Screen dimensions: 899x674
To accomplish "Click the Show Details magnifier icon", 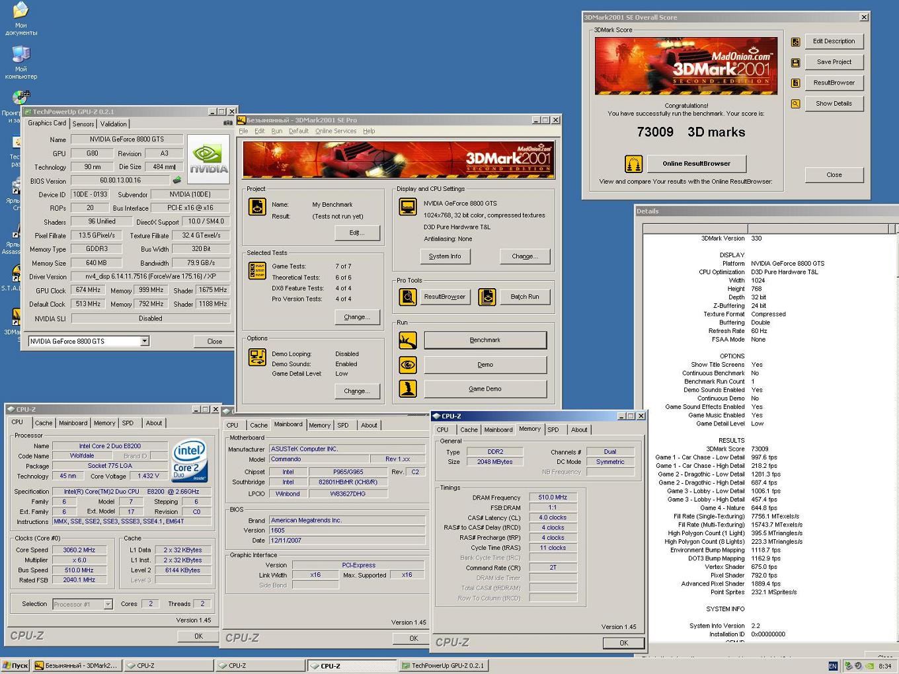I will click(796, 104).
